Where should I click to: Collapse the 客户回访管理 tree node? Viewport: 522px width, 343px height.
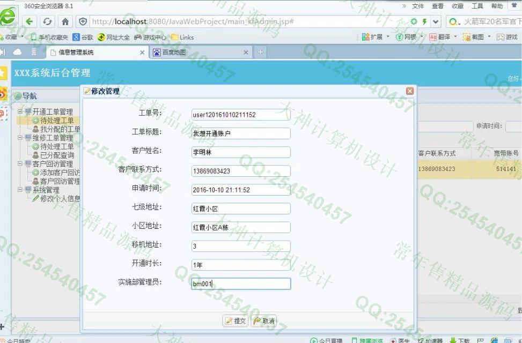click(x=20, y=163)
